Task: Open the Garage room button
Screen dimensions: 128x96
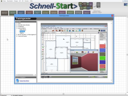Action: tap(78, 13)
